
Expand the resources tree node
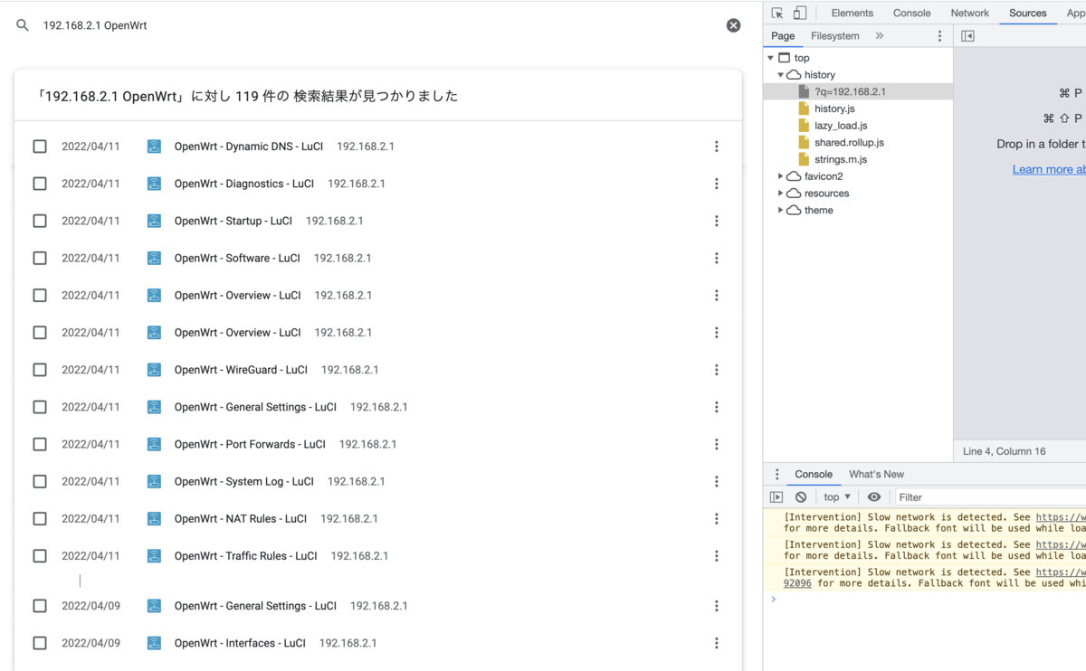click(x=780, y=194)
